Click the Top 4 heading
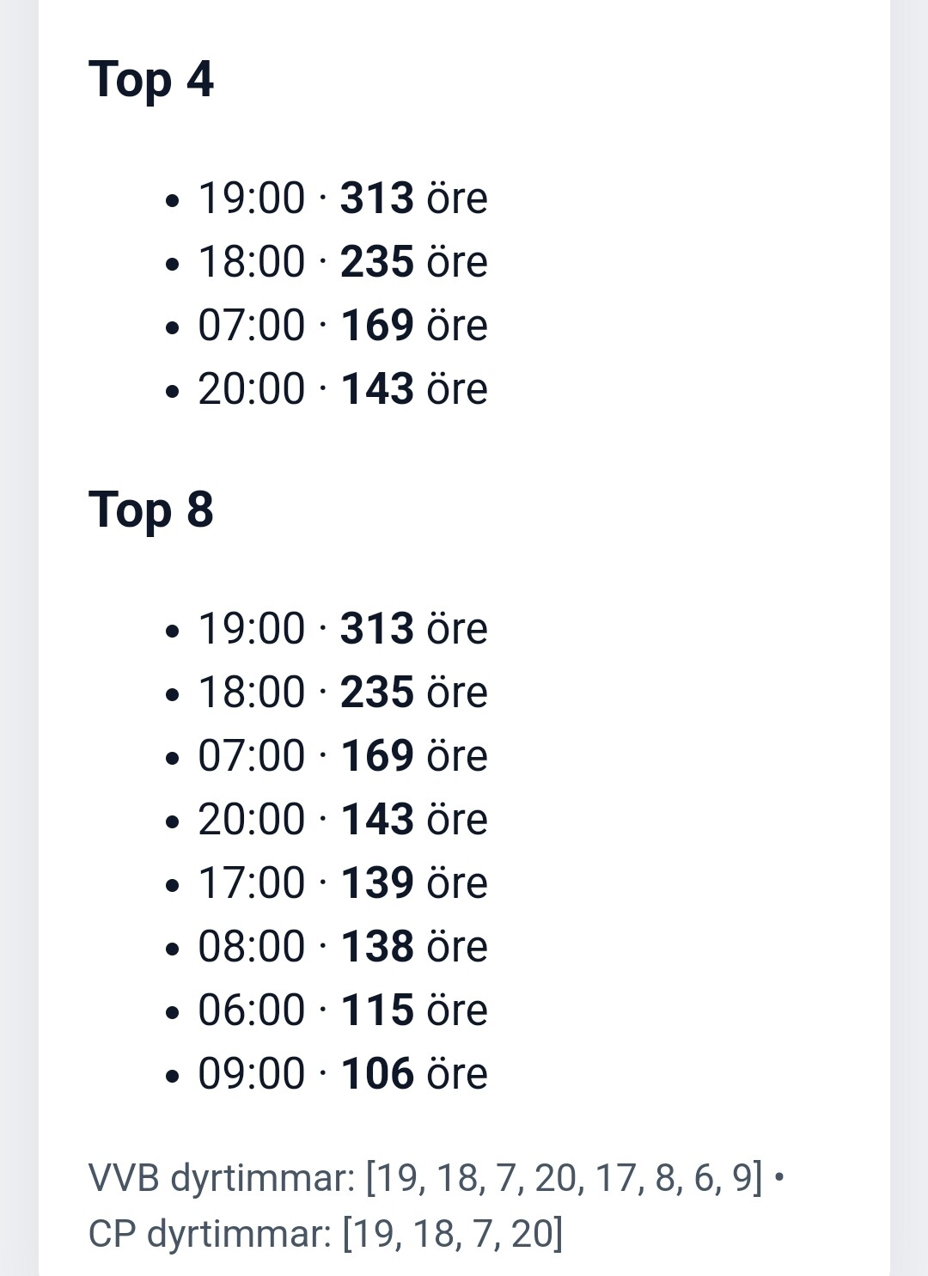This screenshot has height=1276, width=928. 151,80
